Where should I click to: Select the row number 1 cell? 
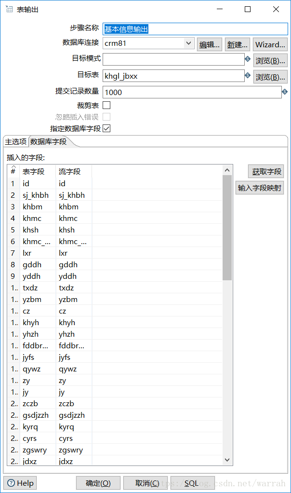(13, 183)
